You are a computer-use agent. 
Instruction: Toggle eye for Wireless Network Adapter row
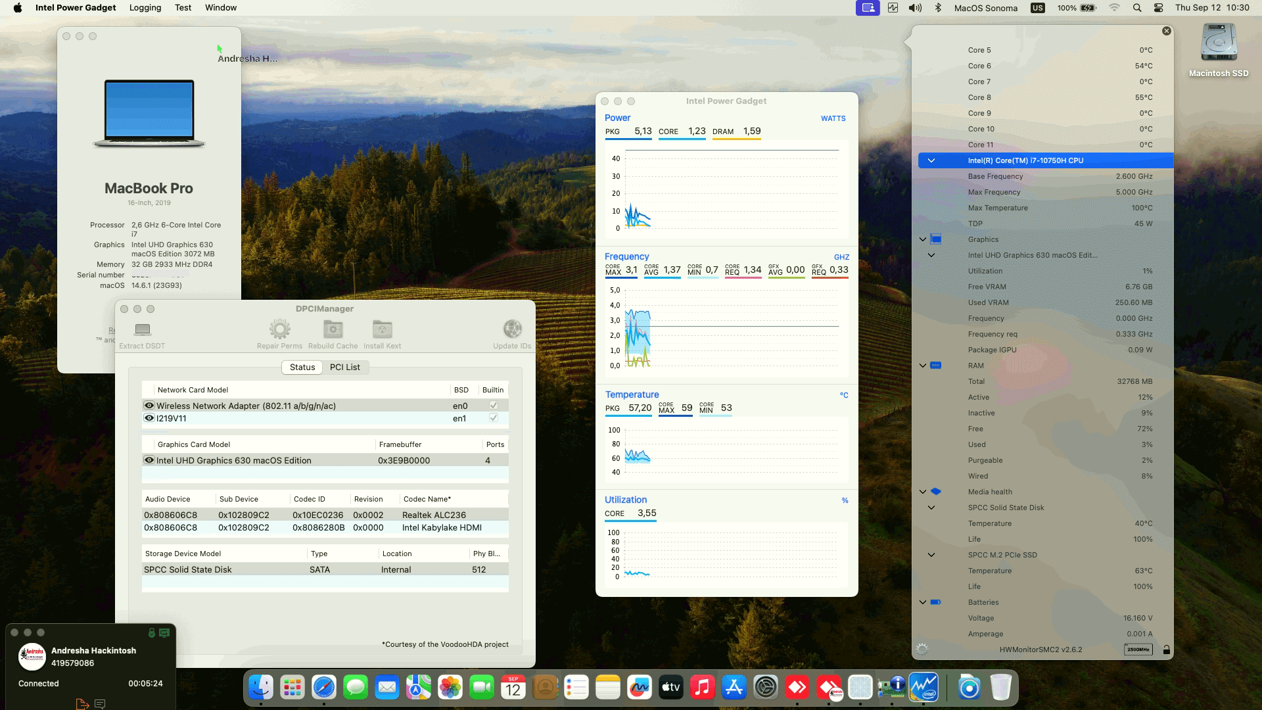tap(149, 406)
